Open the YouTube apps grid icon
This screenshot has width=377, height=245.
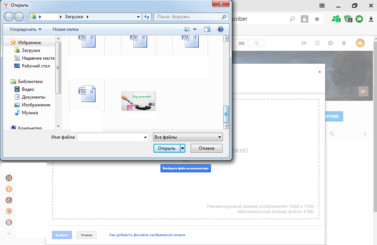tap(317, 43)
